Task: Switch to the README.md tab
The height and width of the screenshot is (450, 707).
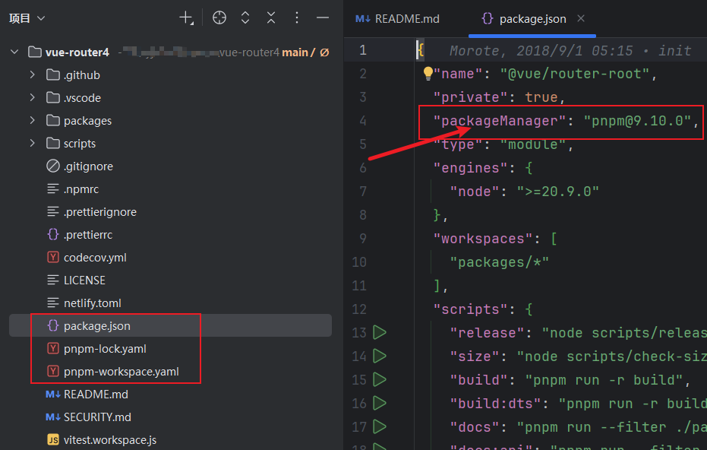Action: (397, 19)
